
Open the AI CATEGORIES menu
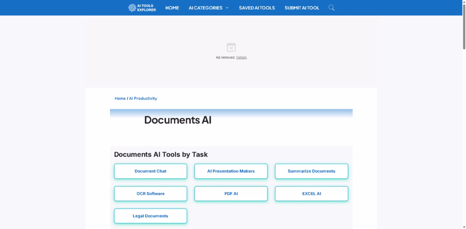tap(206, 8)
